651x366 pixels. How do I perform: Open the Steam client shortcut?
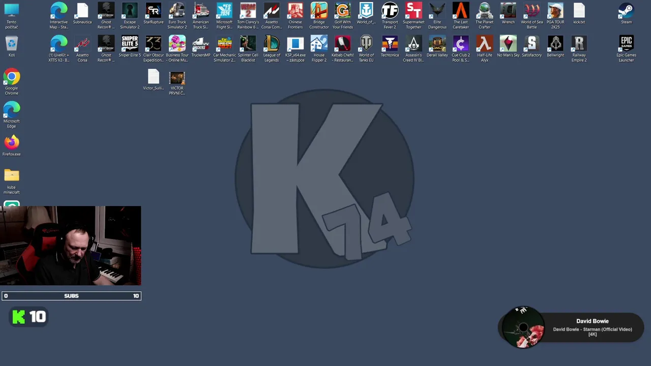coord(626,14)
